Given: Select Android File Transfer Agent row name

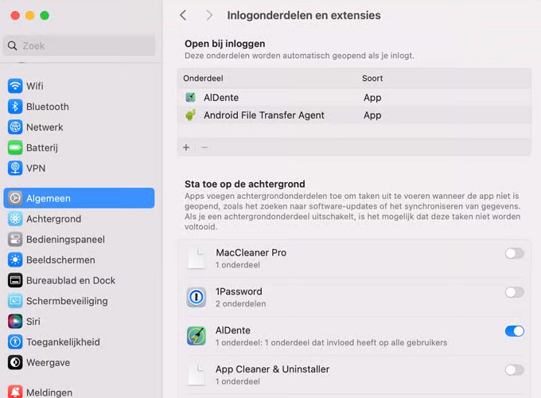Looking at the screenshot, I should (x=264, y=115).
